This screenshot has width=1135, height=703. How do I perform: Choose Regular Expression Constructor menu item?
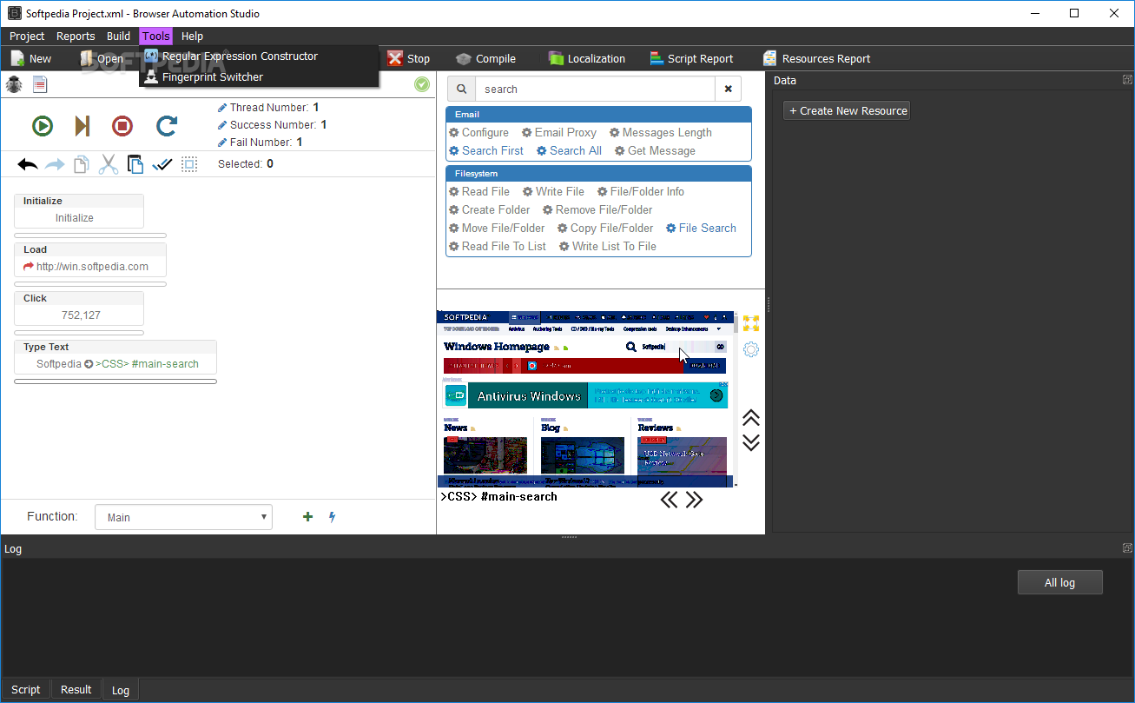pos(259,56)
